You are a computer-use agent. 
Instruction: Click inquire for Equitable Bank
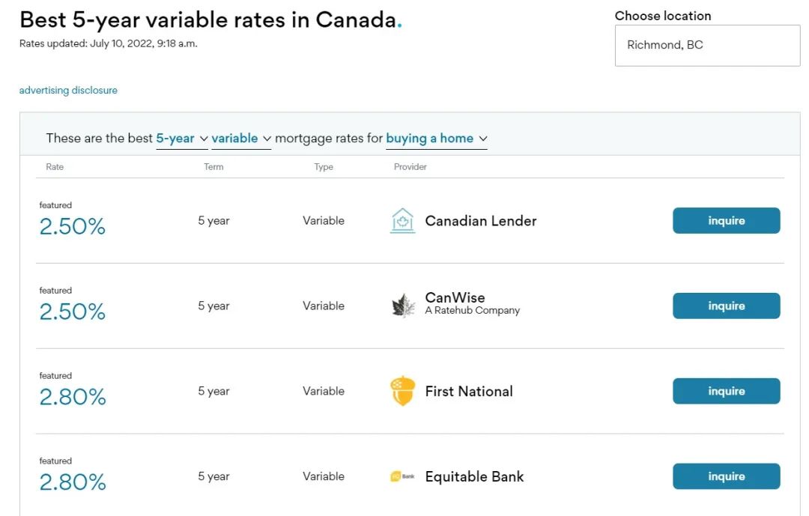coord(726,476)
